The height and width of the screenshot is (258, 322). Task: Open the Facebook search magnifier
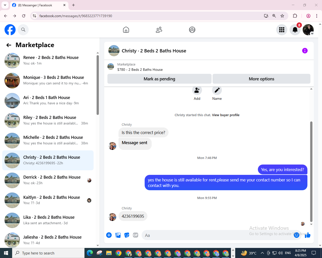23,30
